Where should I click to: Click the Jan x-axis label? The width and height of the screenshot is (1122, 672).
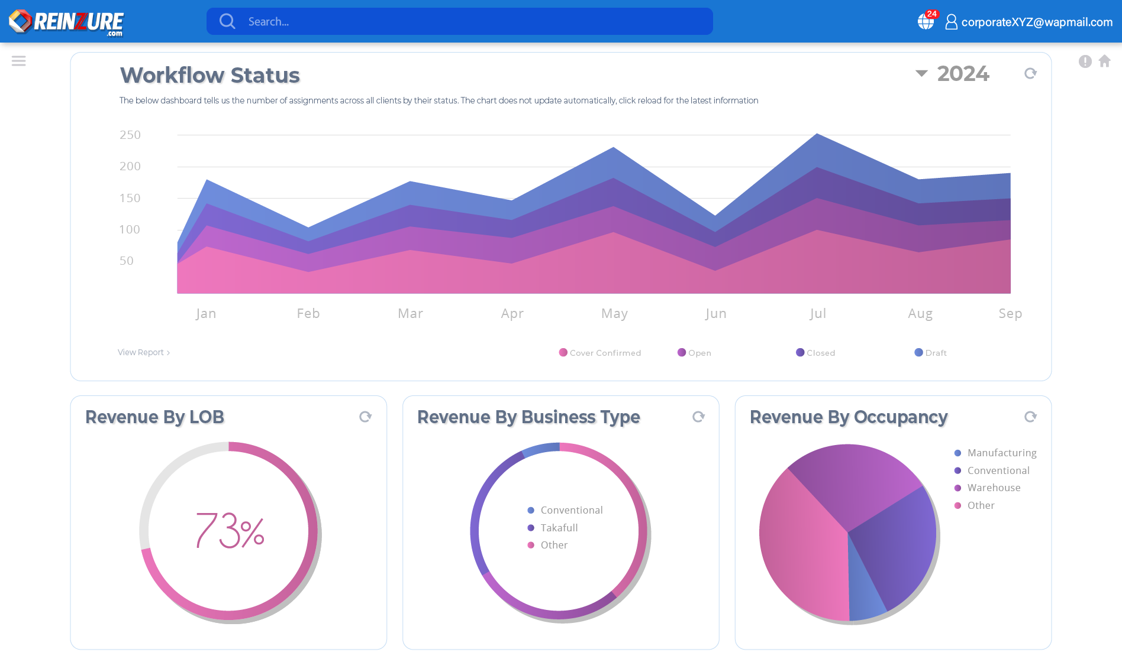pyautogui.click(x=206, y=313)
